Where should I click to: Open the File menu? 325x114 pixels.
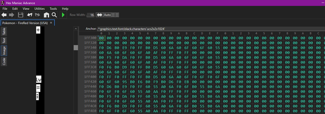click(x=5, y=9)
